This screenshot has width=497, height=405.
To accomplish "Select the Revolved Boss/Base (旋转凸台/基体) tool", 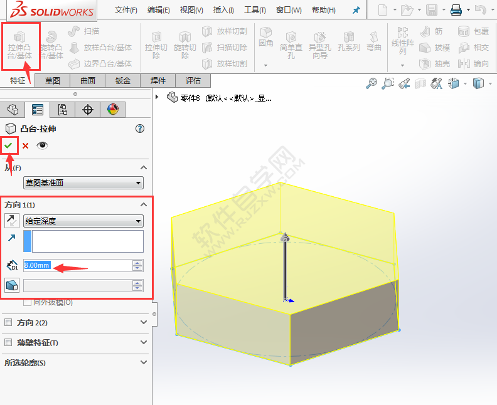I will pyautogui.click(x=51, y=46).
